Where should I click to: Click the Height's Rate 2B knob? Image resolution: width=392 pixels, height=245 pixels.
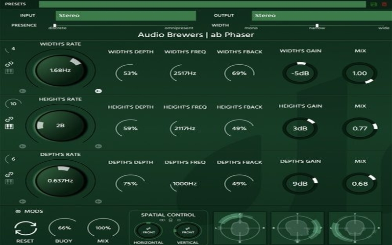[x=60, y=126]
